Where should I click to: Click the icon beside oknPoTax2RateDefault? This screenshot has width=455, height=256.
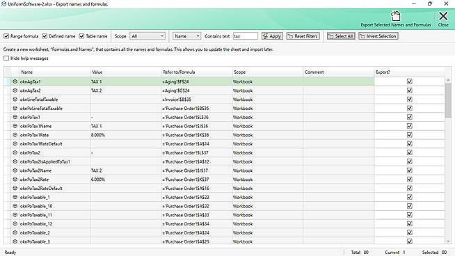[15, 188]
